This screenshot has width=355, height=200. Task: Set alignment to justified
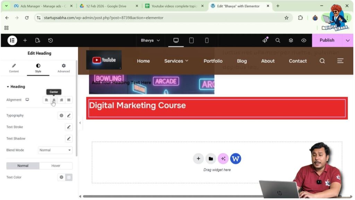69,100
